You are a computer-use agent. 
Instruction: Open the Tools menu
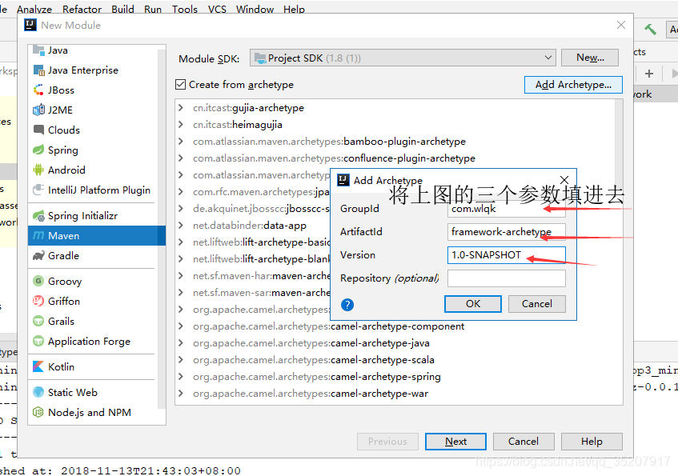[x=185, y=9]
